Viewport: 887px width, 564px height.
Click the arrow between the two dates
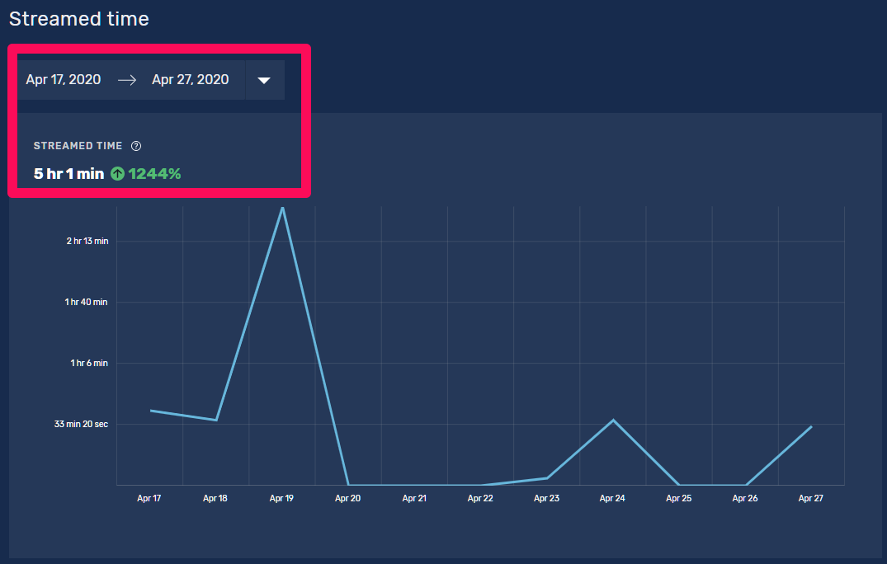126,80
